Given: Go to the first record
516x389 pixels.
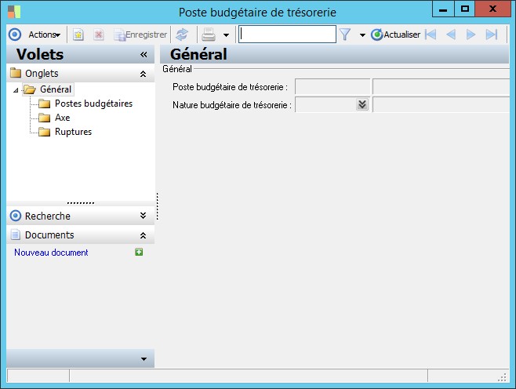Looking at the screenshot, I should [x=431, y=35].
